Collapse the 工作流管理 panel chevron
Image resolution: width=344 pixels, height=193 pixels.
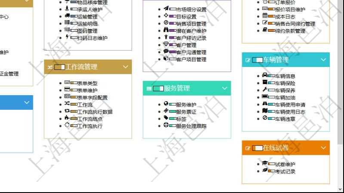coord(126,67)
